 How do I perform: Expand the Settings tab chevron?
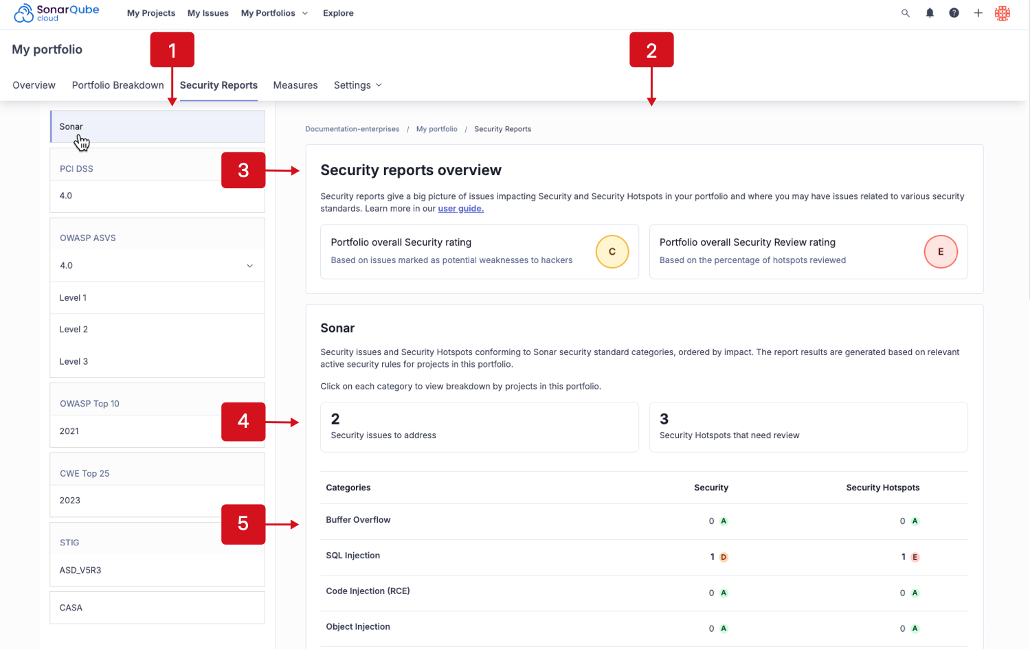pyautogui.click(x=377, y=84)
